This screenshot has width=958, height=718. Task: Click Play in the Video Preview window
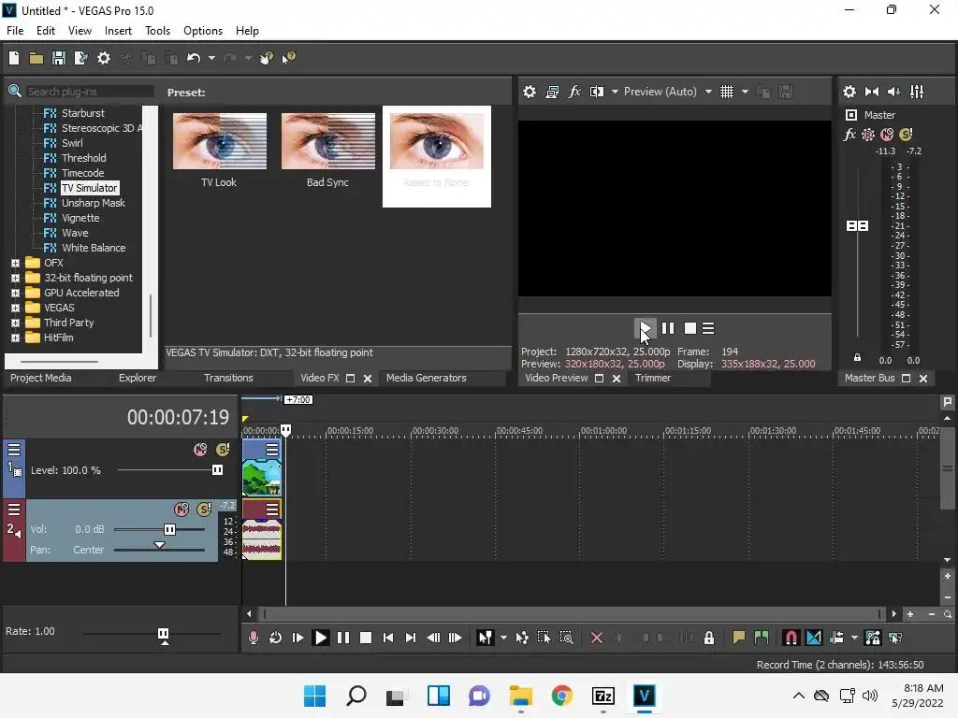[x=645, y=328]
